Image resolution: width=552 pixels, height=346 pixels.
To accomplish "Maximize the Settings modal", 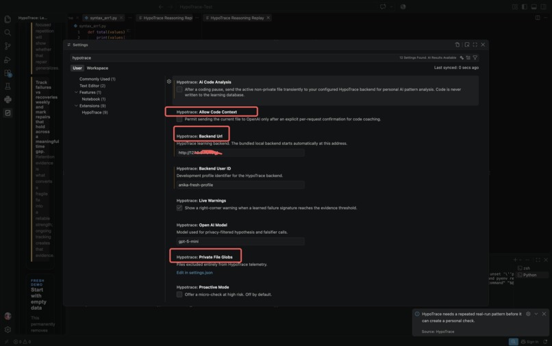I will pyautogui.click(x=475, y=44).
